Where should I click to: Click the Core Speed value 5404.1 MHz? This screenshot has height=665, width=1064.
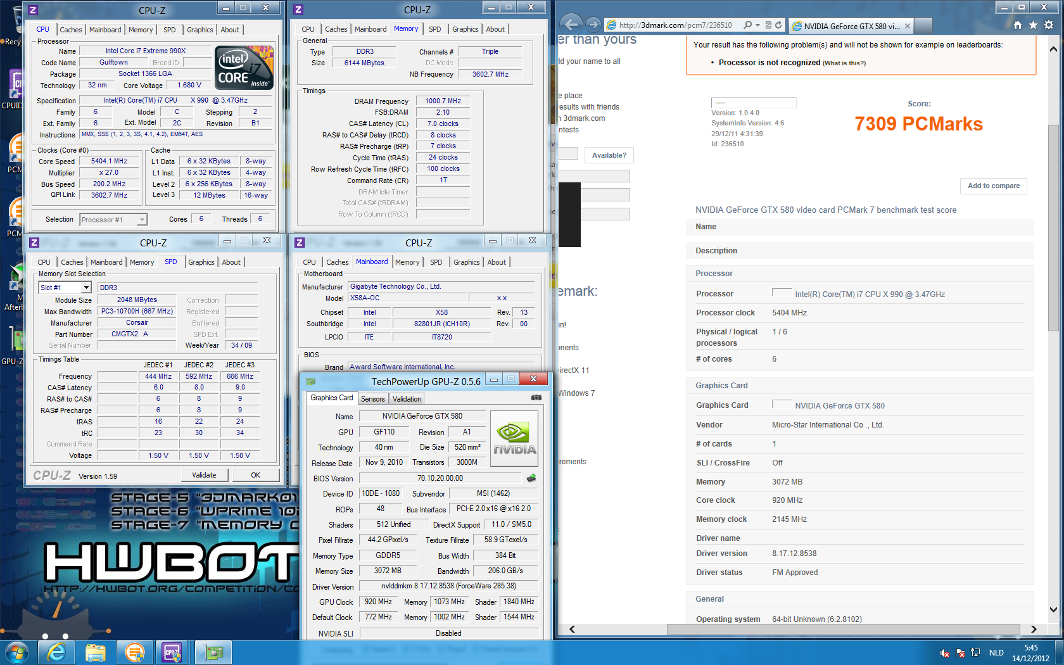(x=109, y=161)
